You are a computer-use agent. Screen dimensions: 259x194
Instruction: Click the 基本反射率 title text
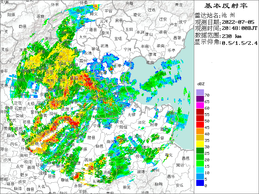point(226,6)
